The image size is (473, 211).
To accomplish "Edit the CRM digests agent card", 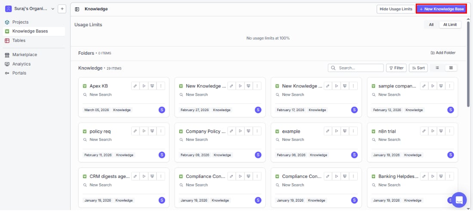I will tap(135, 176).
